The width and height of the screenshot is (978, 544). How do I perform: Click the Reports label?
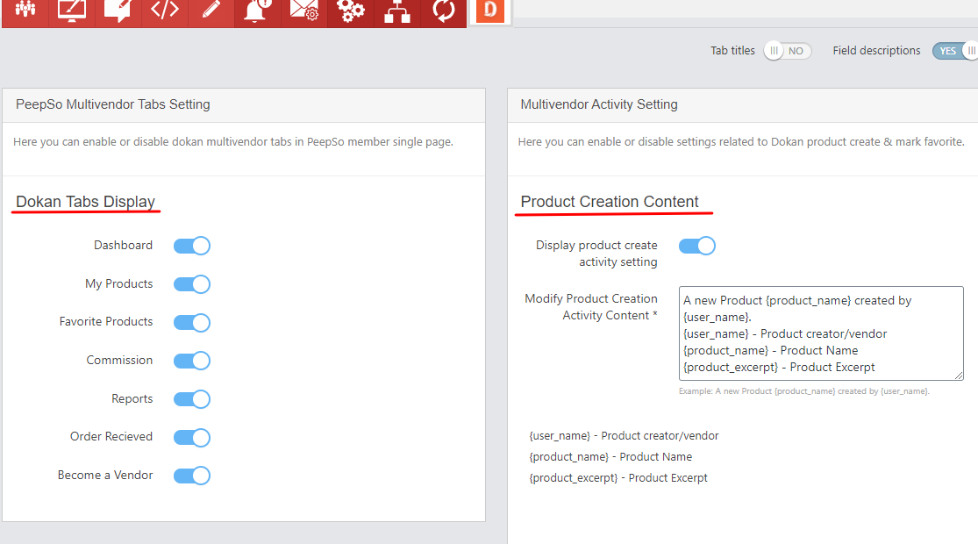(132, 398)
